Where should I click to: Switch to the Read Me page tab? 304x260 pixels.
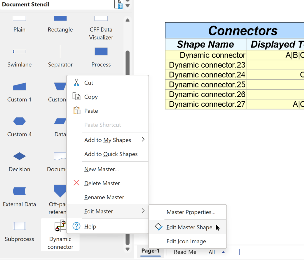185,252
